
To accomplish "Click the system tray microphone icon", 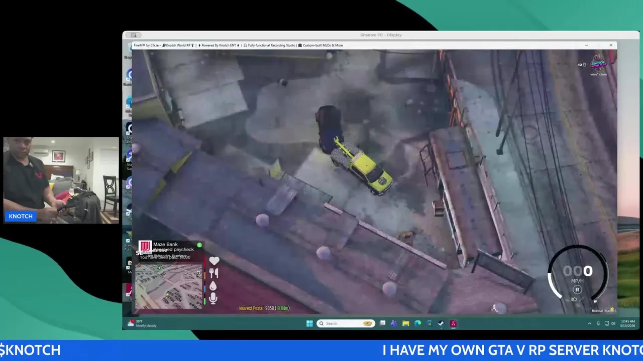I will click(598, 323).
